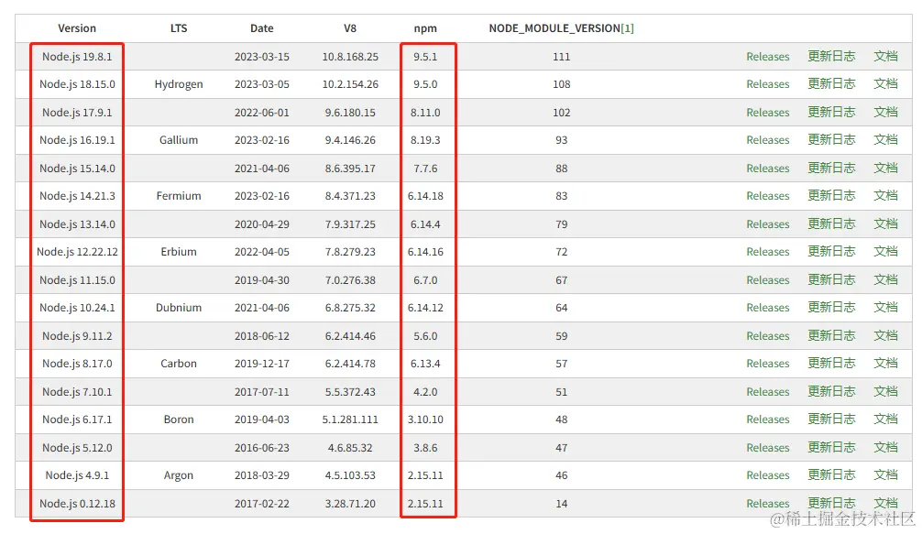Open Releases link for Node.js 17.9.1
Screen dimensions: 922x534
pos(767,113)
